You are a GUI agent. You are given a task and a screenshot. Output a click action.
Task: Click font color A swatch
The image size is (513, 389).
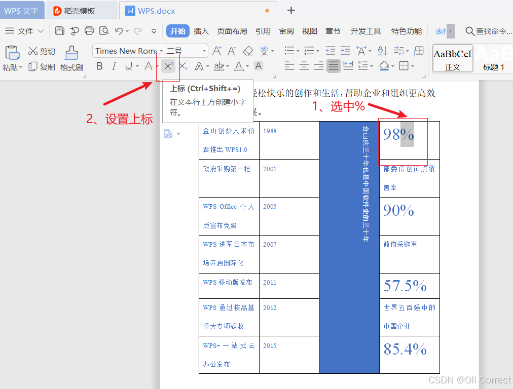[x=239, y=66]
